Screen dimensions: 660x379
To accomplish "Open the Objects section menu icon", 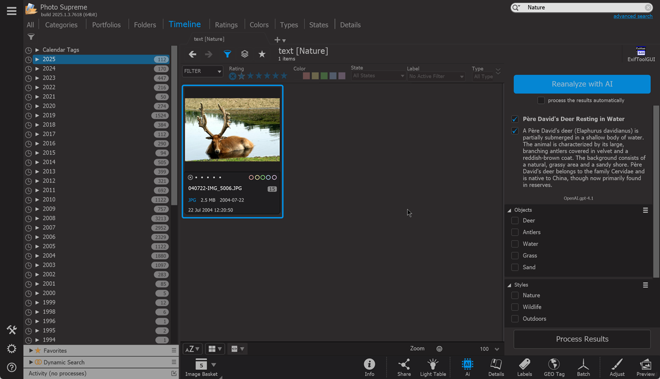I will tap(645, 210).
